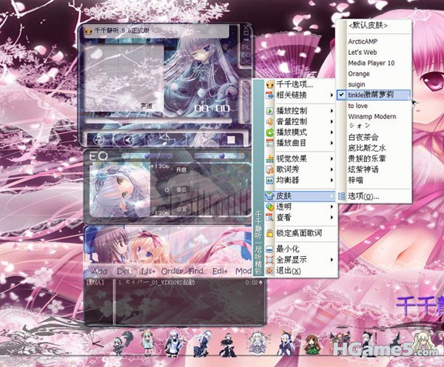Expand the 透明 submenu arrow
Screen dimensions: 444x367
332,206
